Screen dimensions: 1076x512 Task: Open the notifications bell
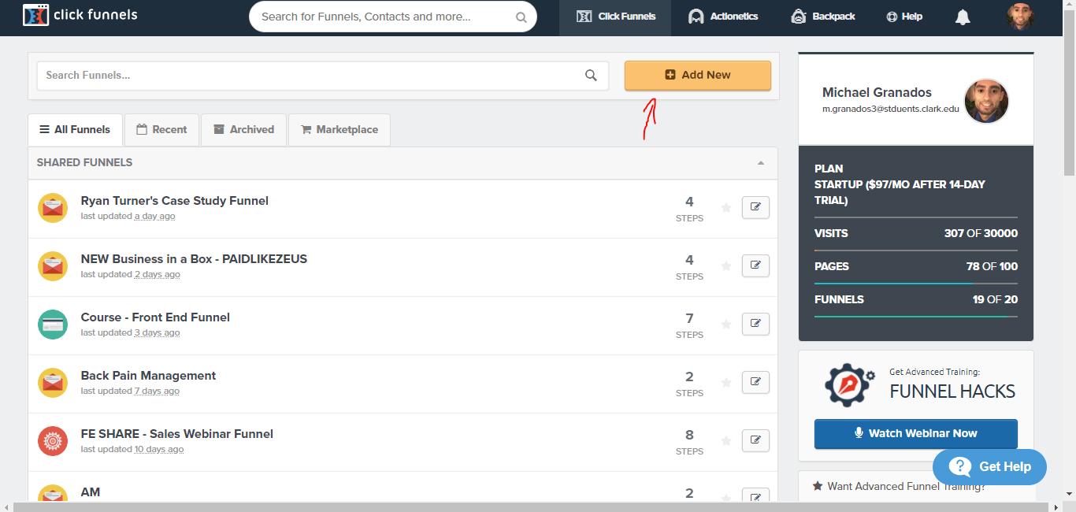pyautogui.click(x=963, y=17)
